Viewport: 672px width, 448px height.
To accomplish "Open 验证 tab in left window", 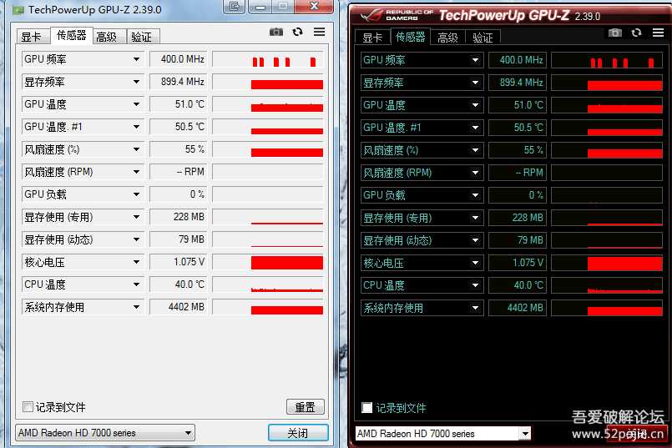I will [141, 37].
